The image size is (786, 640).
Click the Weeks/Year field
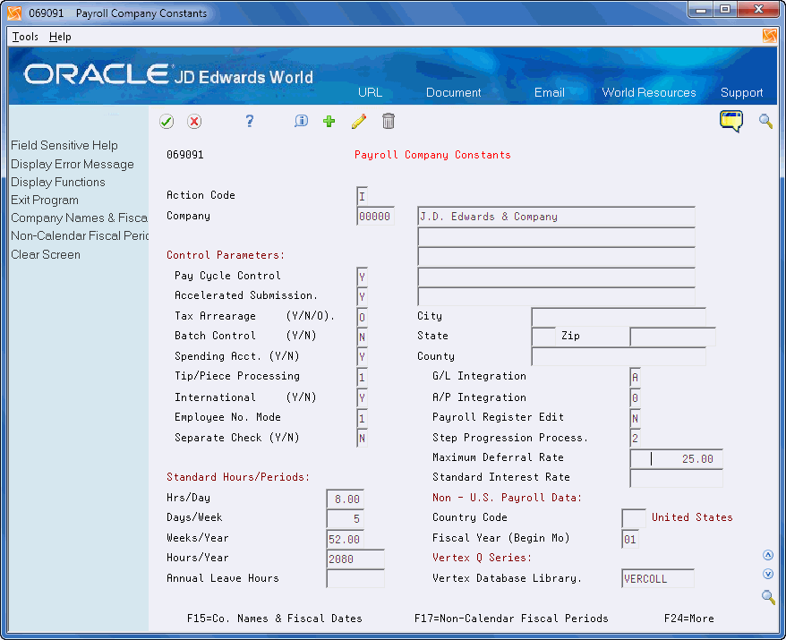pos(346,539)
